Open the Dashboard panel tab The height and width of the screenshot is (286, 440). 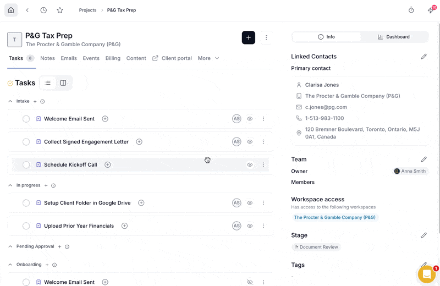point(394,37)
